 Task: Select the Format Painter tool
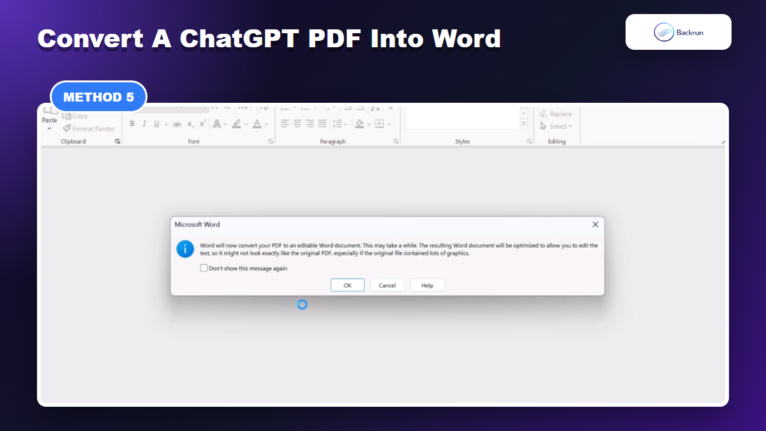click(x=88, y=128)
